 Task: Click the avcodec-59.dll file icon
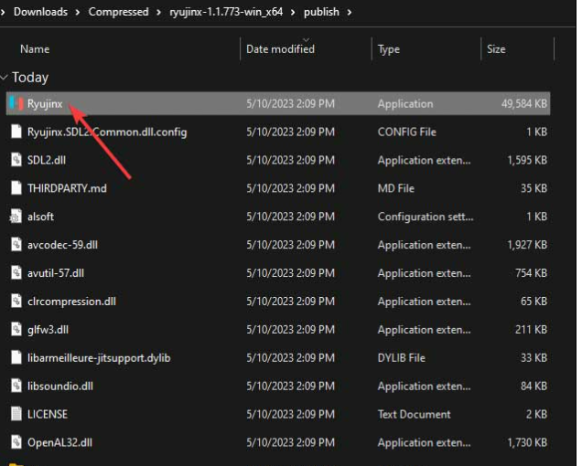click(16, 244)
